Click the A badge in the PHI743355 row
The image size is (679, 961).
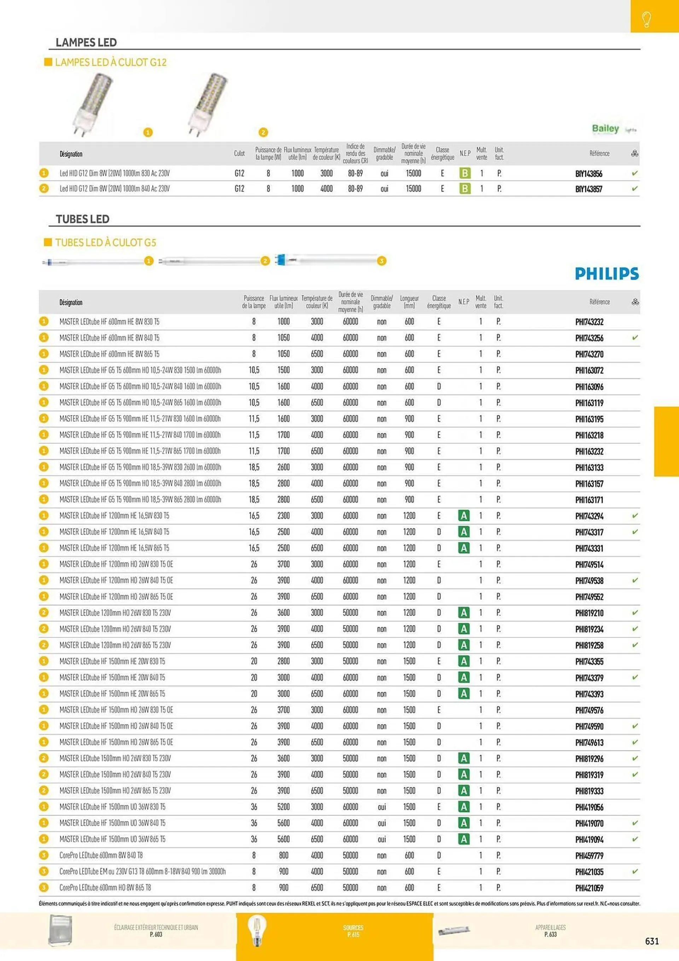point(464,661)
